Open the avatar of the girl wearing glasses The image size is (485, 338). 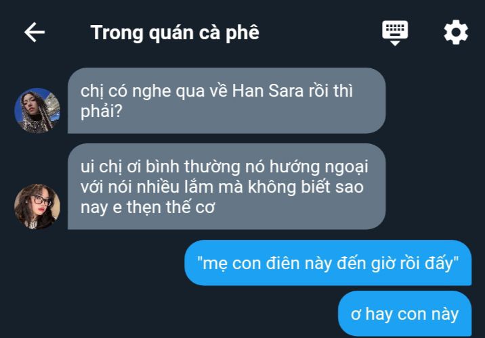[x=37, y=206]
